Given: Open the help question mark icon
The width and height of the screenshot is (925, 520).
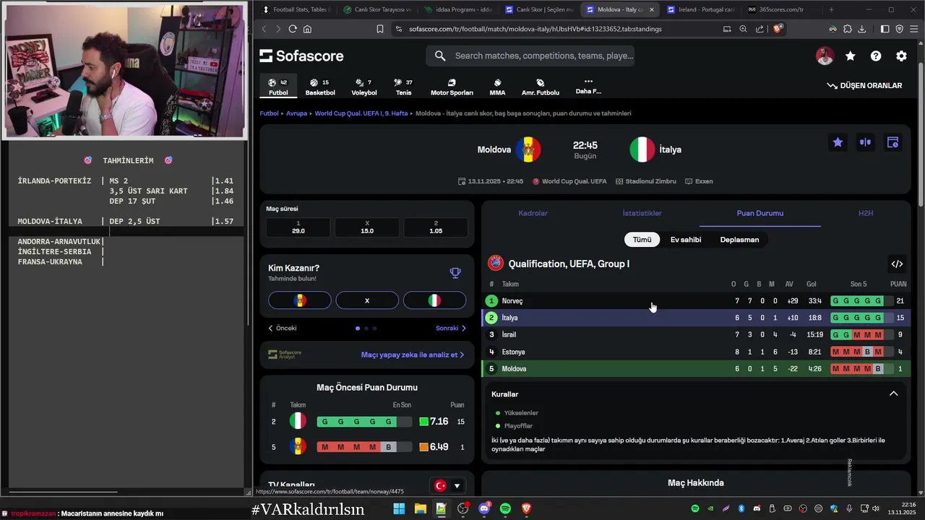Looking at the screenshot, I should coord(876,56).
